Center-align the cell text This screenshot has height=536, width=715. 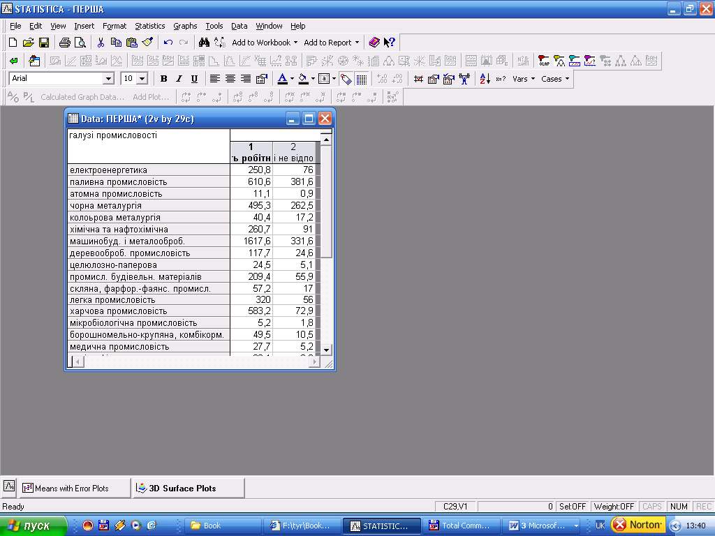click(x=230, y=79)
